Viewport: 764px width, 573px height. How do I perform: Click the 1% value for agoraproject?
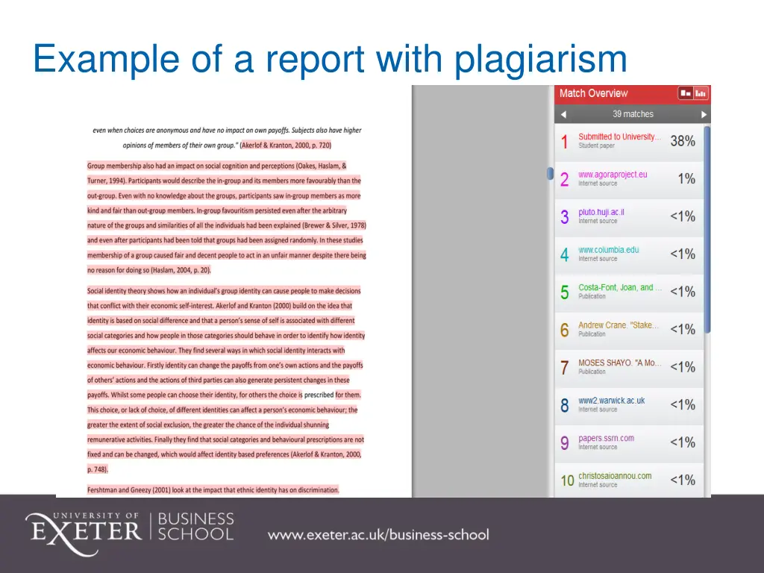click(x=686, y=179)
